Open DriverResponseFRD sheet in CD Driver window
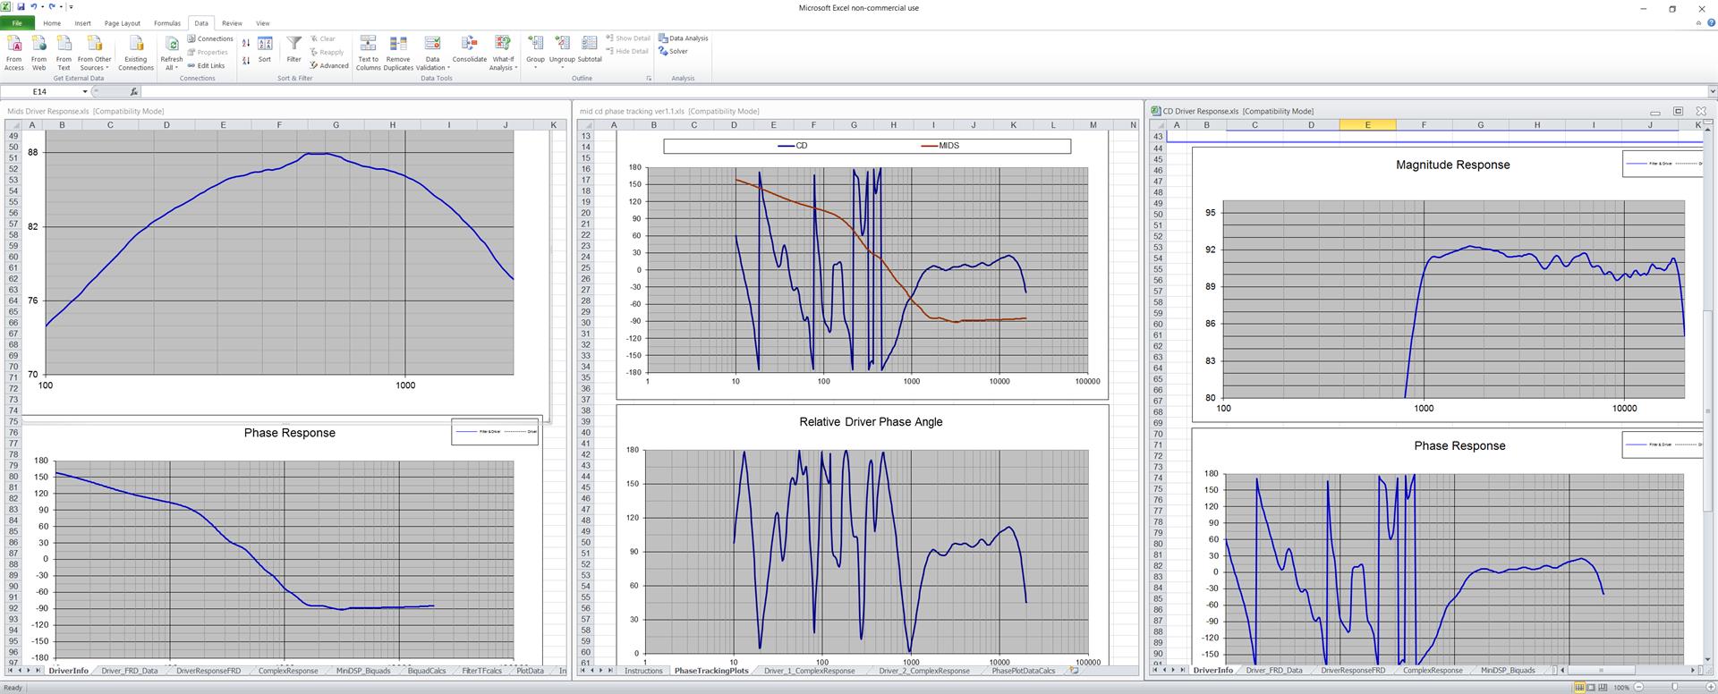Screen dimensions: 1718x694 [1353, 671]
